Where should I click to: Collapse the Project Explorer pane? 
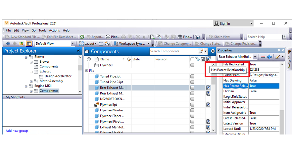[78, 51]
